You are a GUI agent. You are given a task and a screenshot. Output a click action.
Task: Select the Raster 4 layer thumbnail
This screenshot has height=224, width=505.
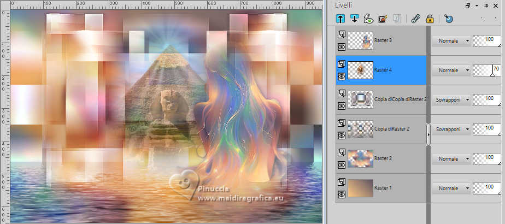[360, 70]
